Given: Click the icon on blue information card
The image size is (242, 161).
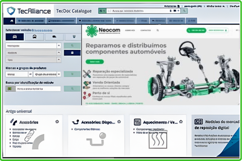Looking at the screenshot, I should point(198,122).
